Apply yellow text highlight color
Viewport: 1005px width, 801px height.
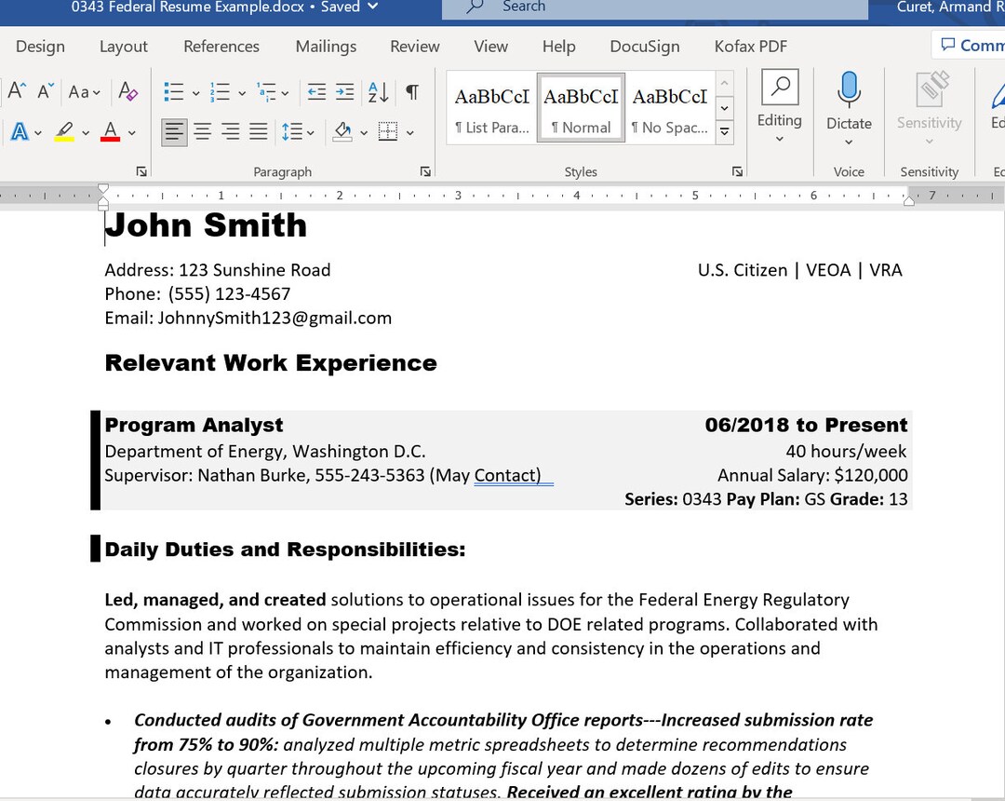pyautogui.click(x=62, y=130)
